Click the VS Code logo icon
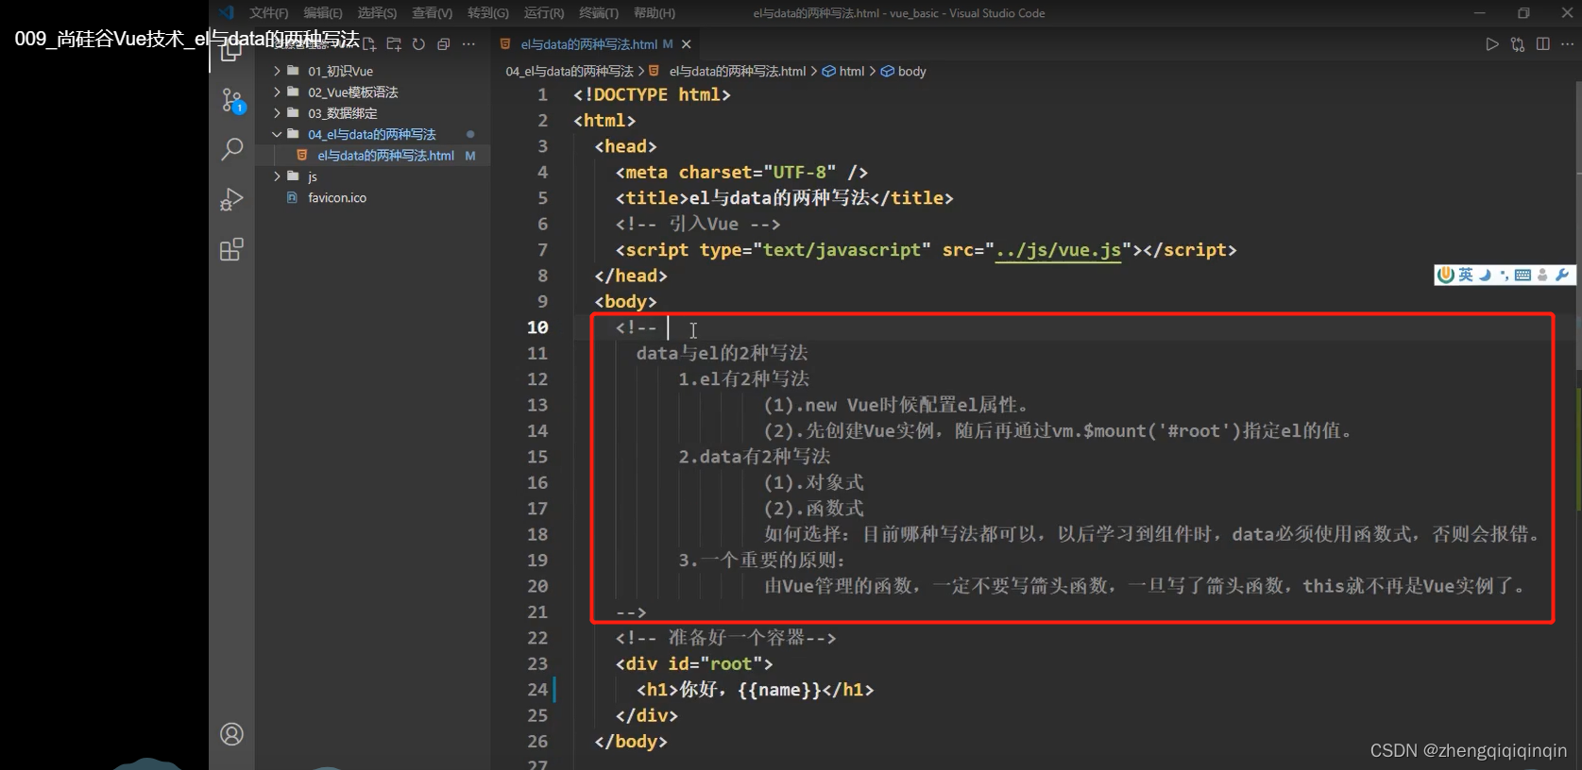 226,12
